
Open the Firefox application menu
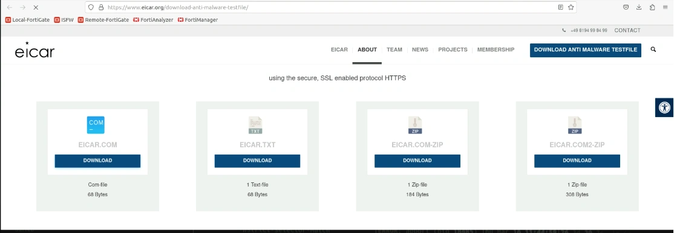[665, 7]
